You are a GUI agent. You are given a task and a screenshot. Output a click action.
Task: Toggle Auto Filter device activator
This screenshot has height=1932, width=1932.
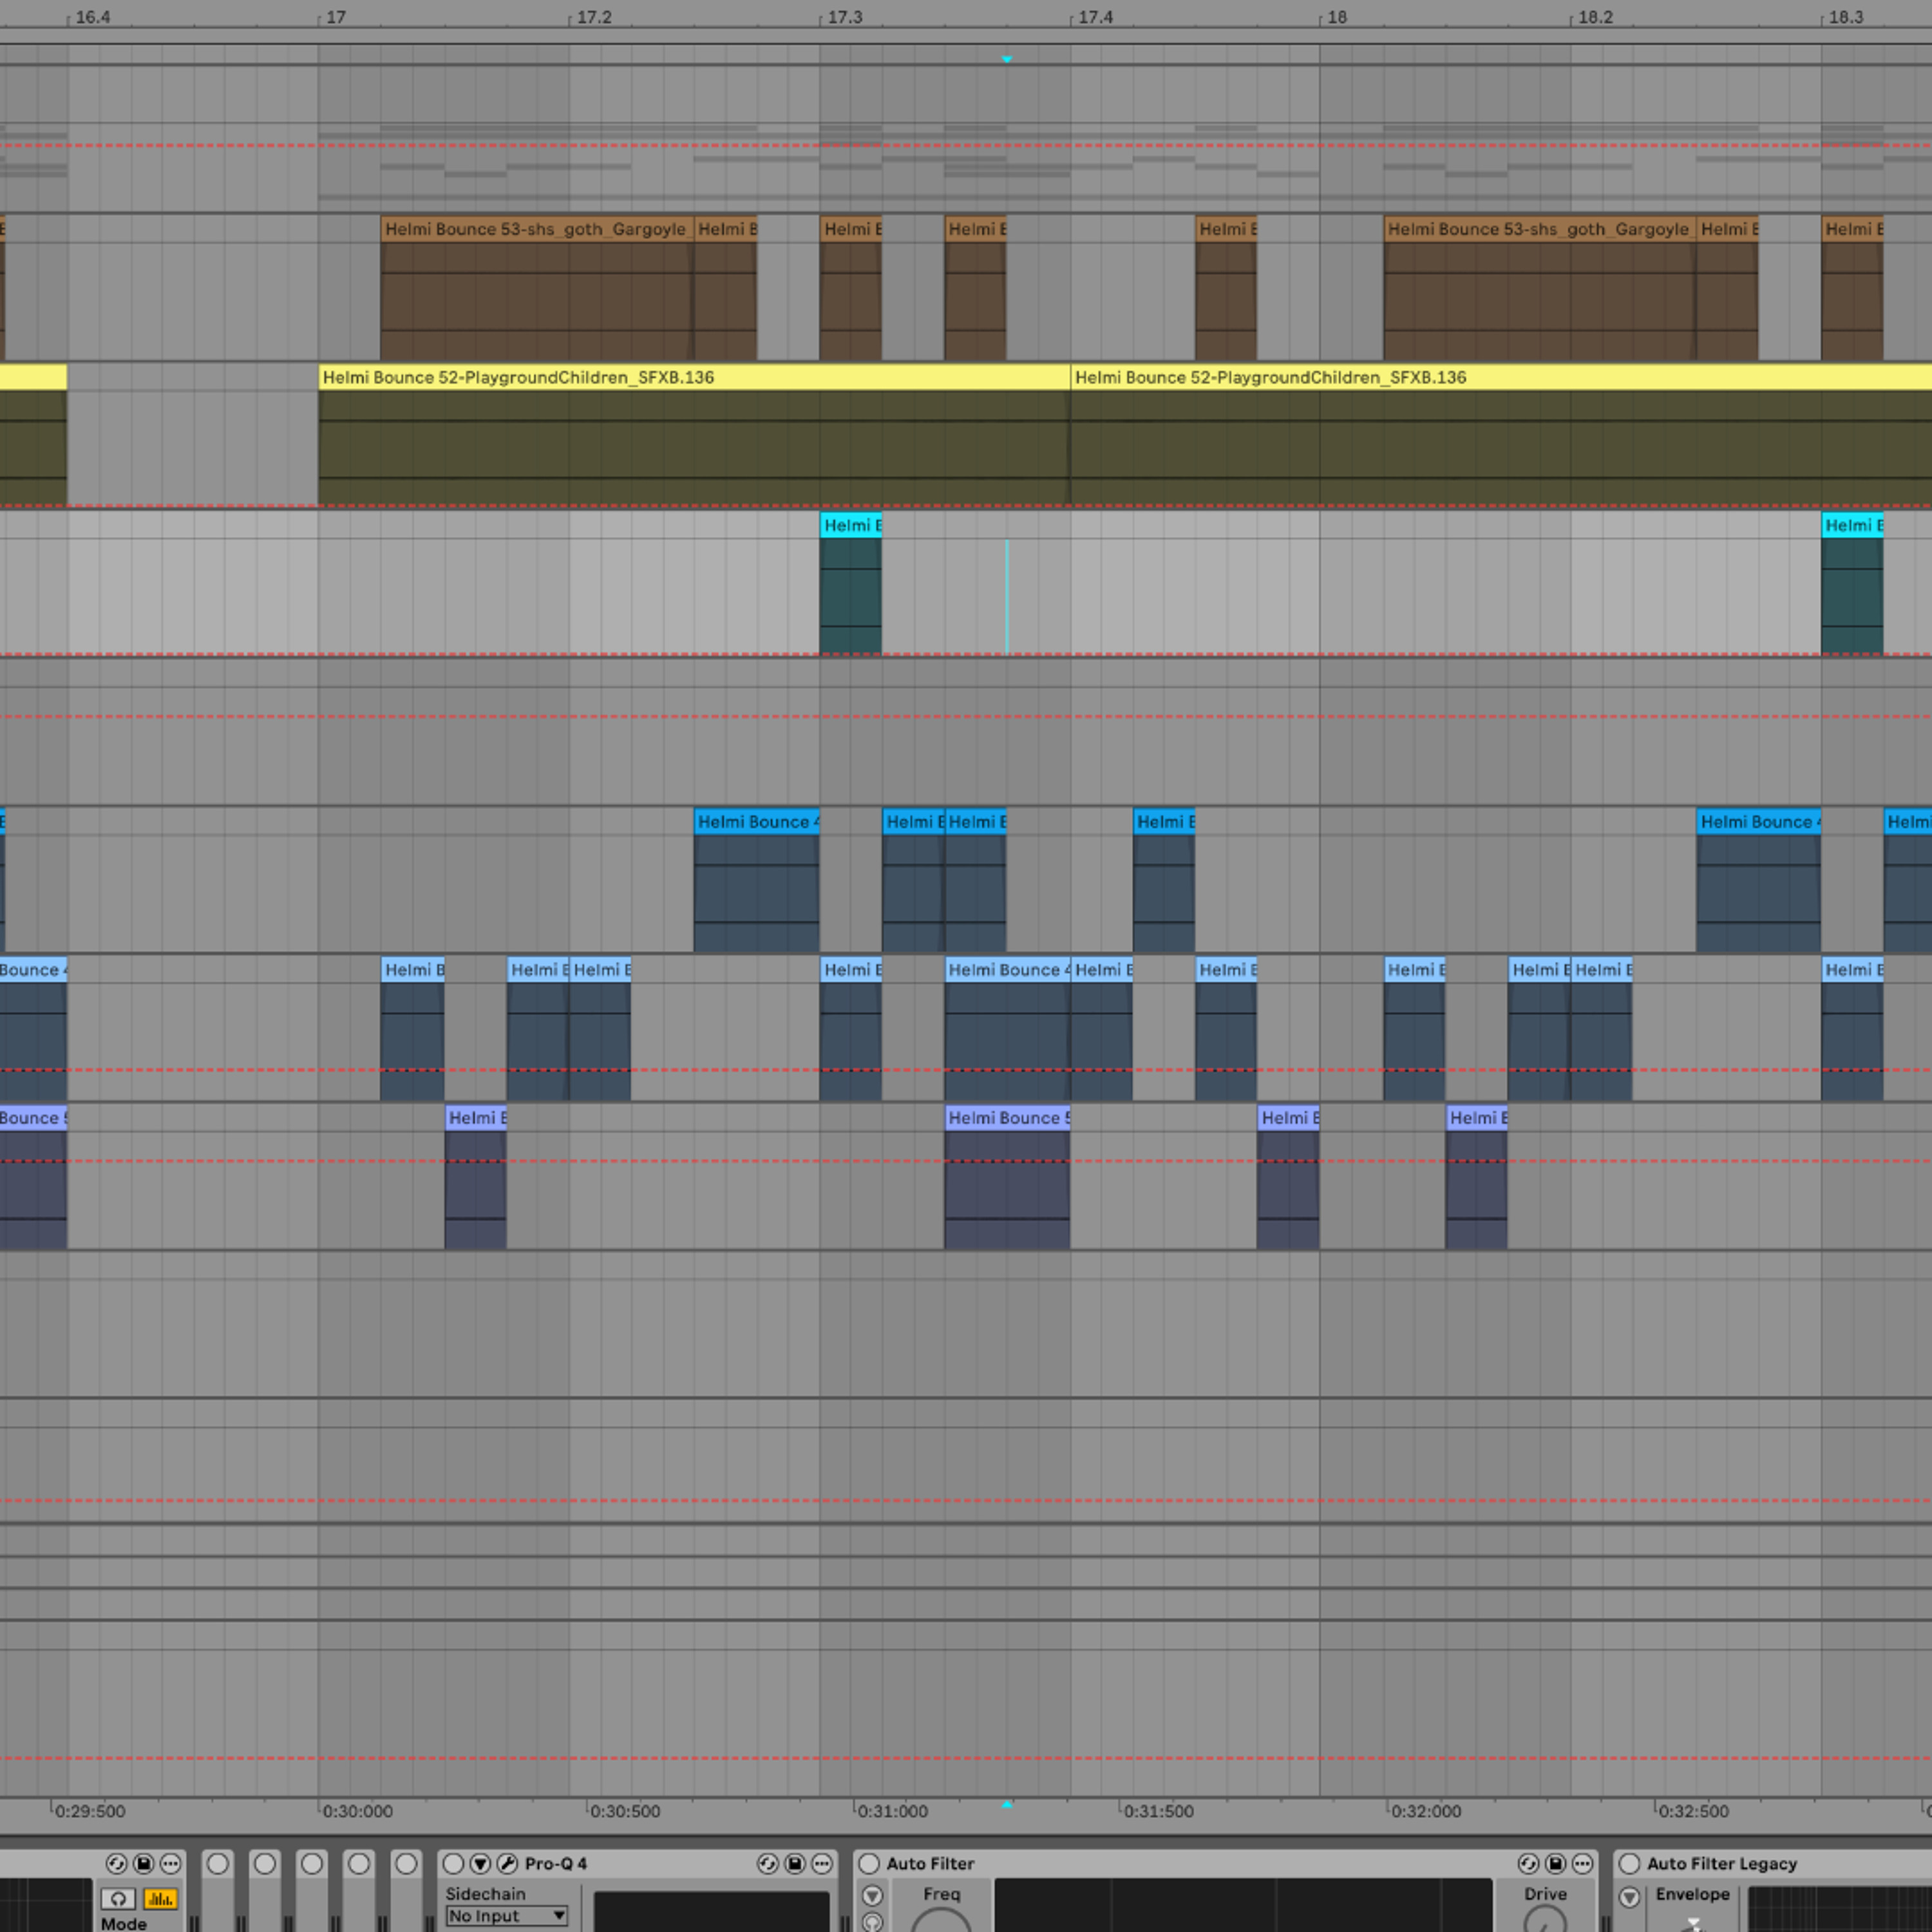pyautogui.click(x=869, y=1864)
